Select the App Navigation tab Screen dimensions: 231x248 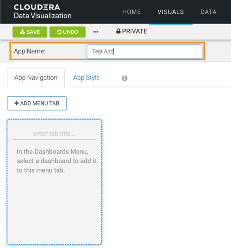click(36, 78)
